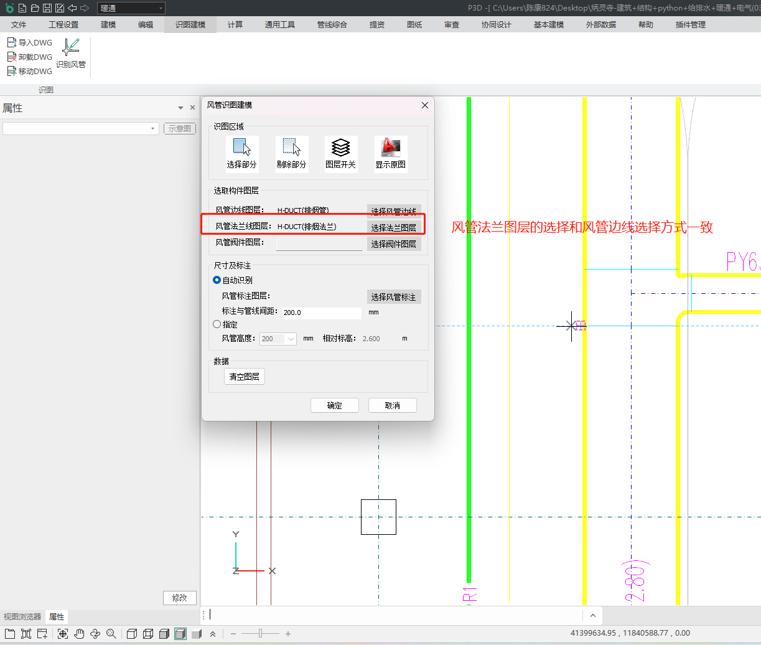
Task: Click the zoom slider handle in status bar
Action: tap(260, 634)
